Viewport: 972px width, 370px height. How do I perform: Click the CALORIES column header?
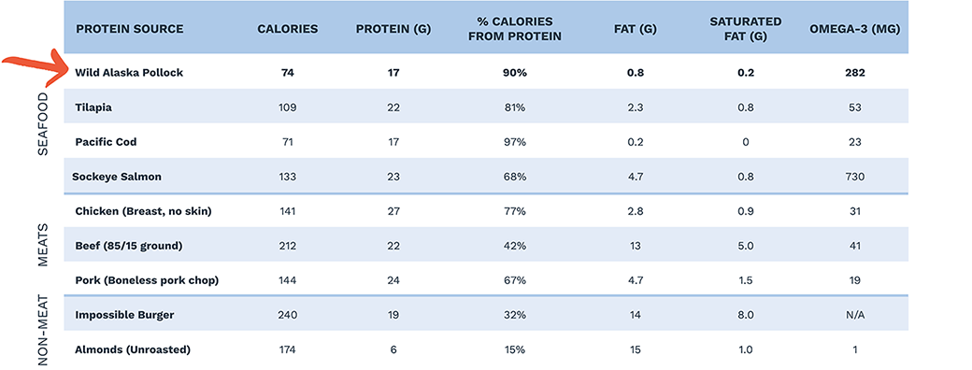288,29
